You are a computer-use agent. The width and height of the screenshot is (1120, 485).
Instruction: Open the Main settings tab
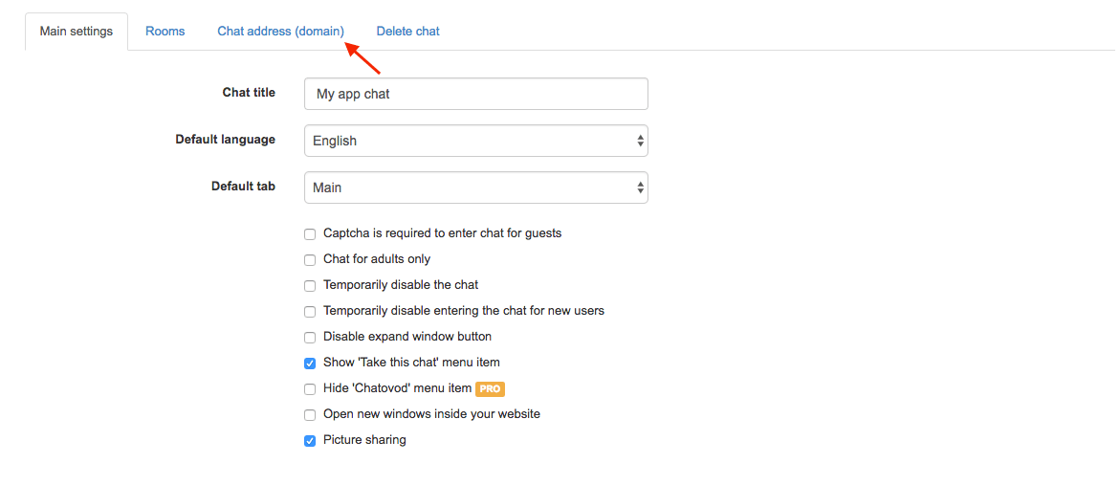click(x=77, y=32)
